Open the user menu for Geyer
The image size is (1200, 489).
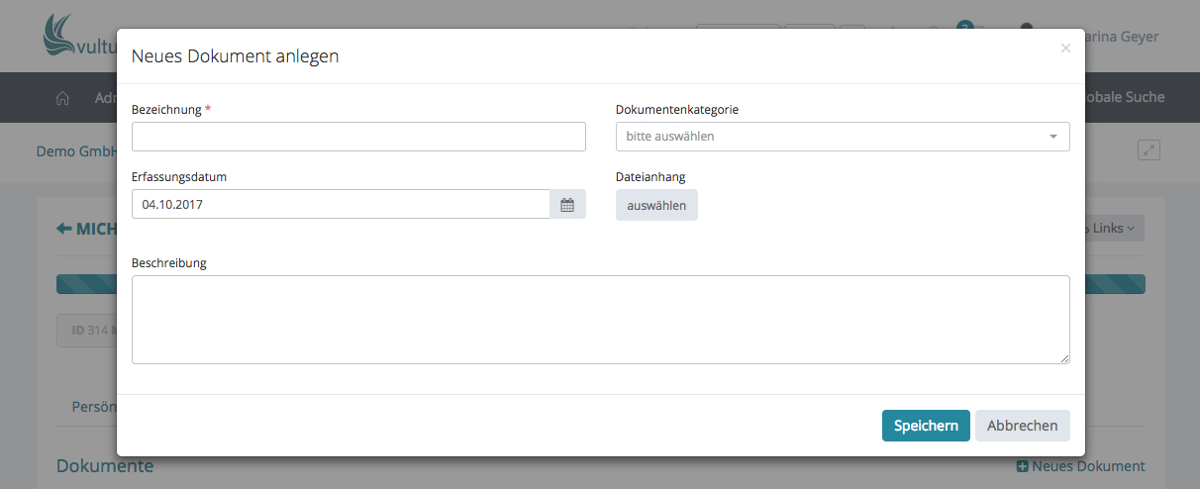[x=1119, y=37]
